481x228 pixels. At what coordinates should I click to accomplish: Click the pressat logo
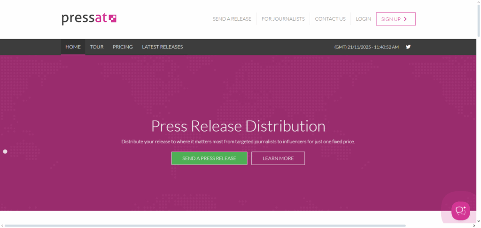pos(89,19)
